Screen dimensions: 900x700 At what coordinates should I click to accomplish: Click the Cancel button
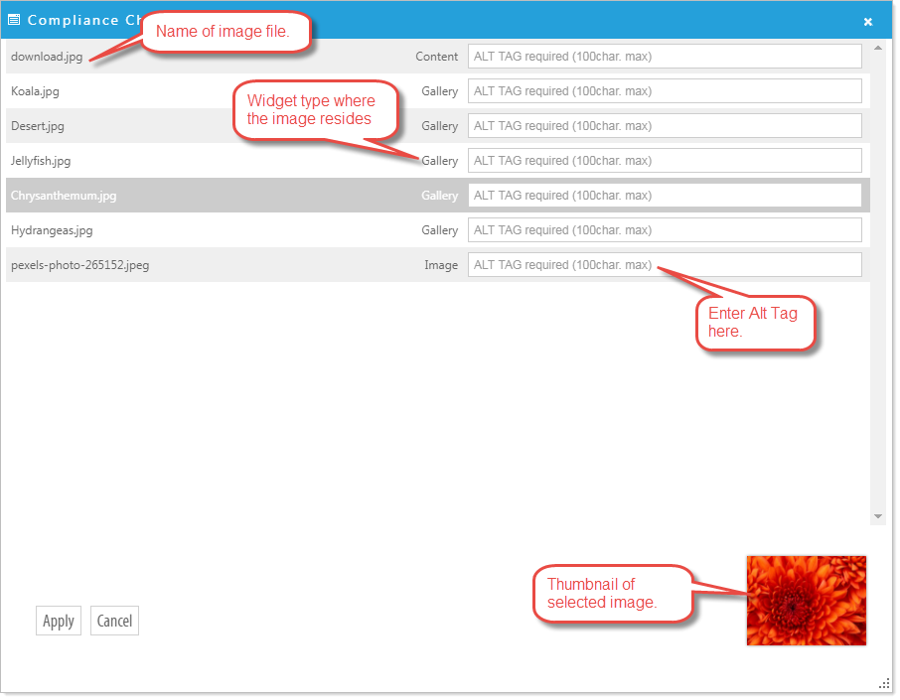coord(115,621)
